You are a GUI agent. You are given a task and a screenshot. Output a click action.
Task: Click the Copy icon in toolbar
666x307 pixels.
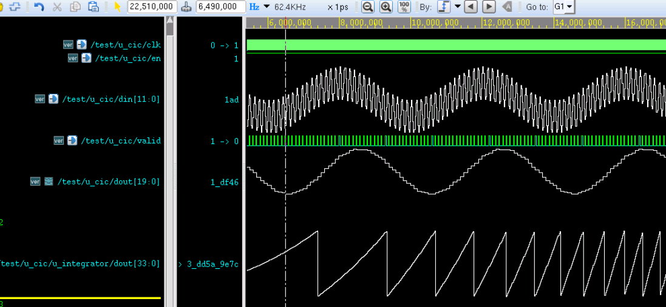point(75,7)
